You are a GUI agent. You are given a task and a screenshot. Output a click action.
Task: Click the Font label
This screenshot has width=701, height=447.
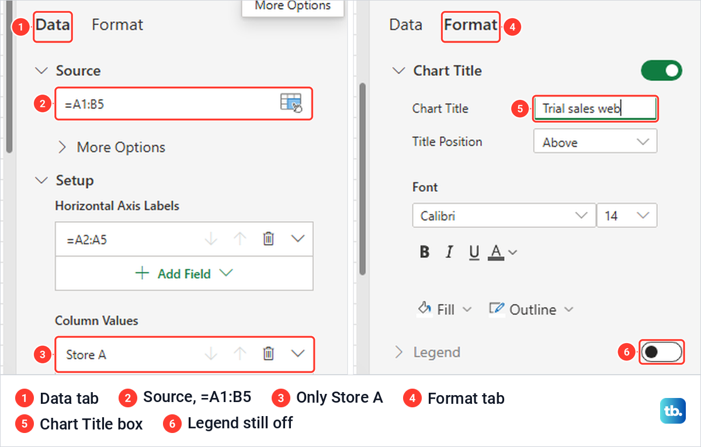[425, 187]
